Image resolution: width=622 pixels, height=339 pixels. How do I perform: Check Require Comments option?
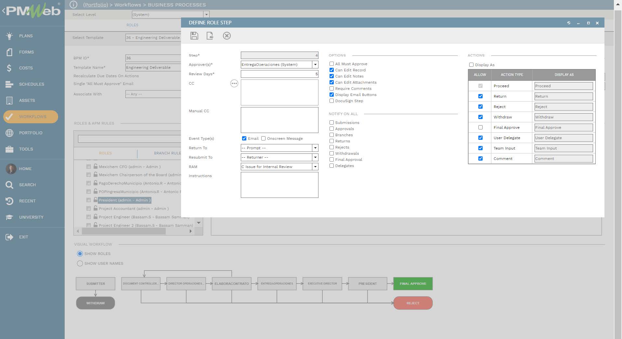click(331, 88)
